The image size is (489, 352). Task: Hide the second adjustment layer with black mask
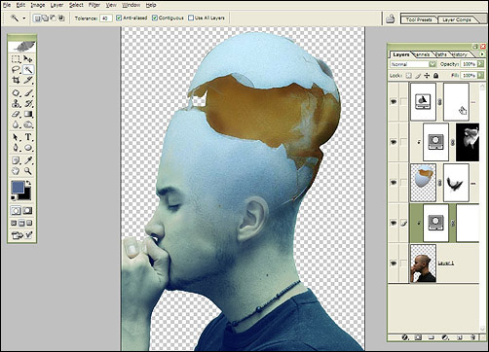394,142
